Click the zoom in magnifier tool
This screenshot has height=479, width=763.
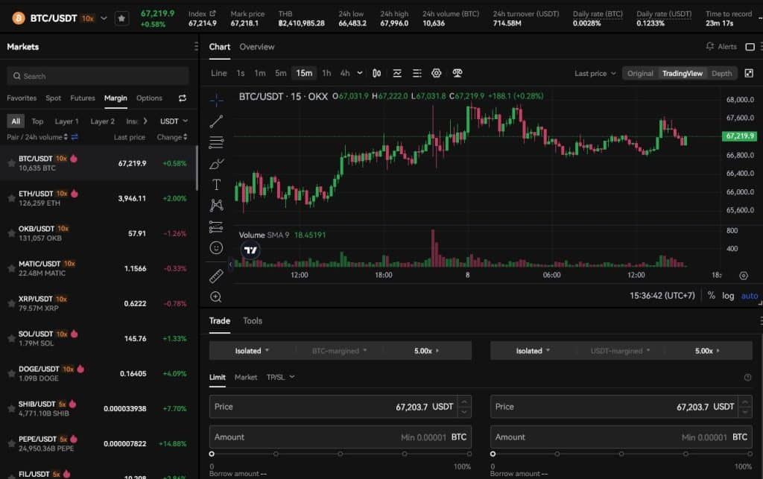tap(216, 296)
